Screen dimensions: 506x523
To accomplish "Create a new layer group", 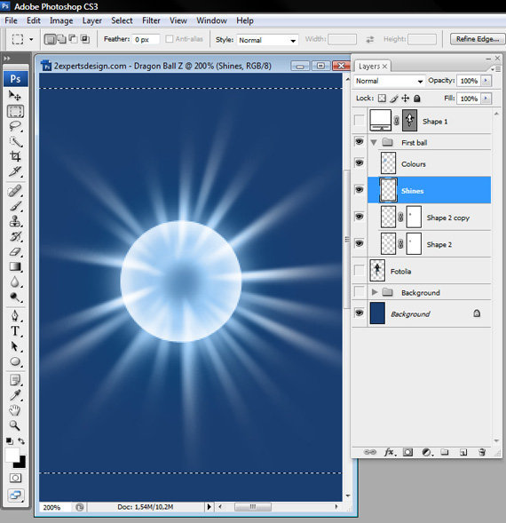I will coord(444,452).
